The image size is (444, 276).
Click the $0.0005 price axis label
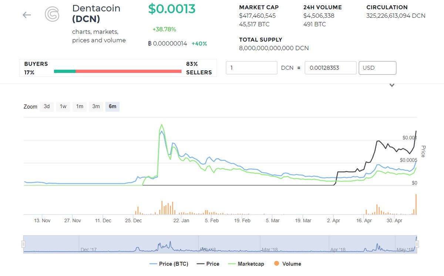pos(408,160)
